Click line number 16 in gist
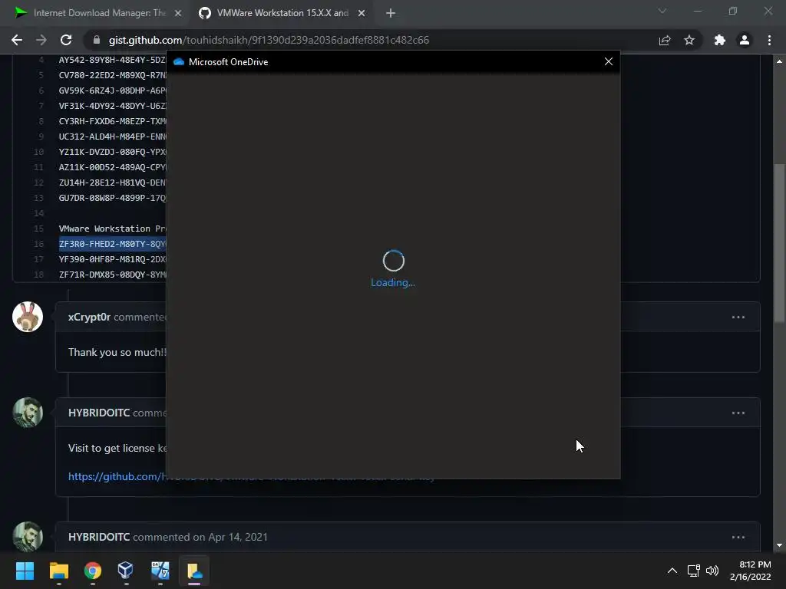786x589 pixels. [38, 244]
